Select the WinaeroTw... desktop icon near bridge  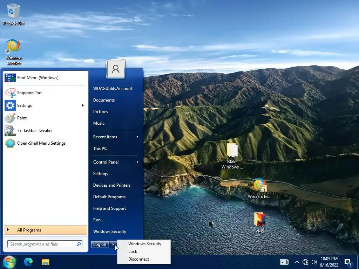[259, 188]
